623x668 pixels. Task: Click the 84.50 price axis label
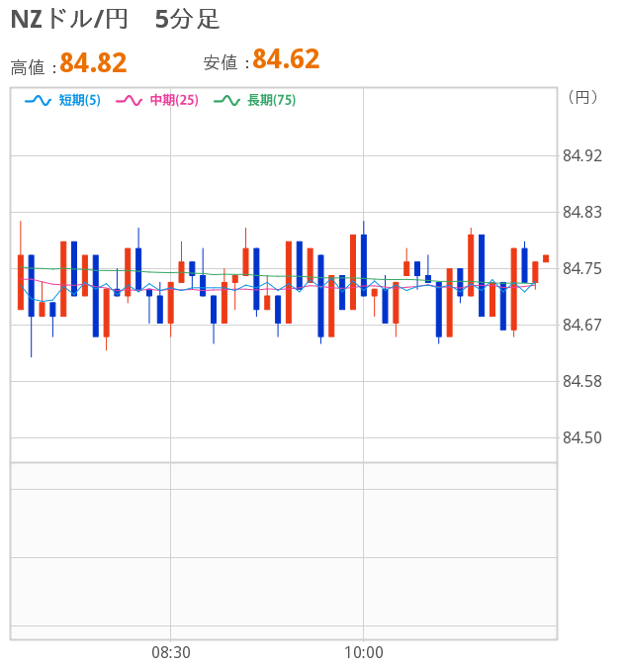tap(581, 438)
